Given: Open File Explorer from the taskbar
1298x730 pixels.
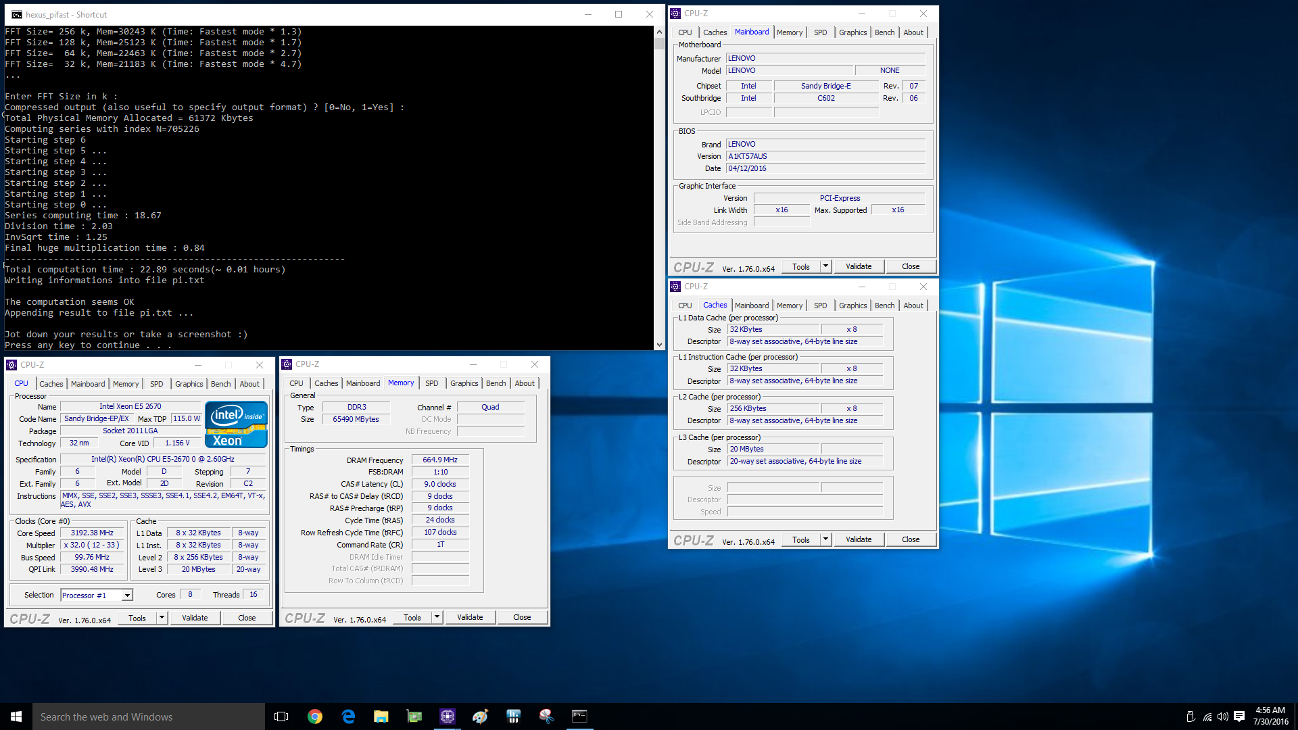Looking at the screenshot, I should point(381,716).
